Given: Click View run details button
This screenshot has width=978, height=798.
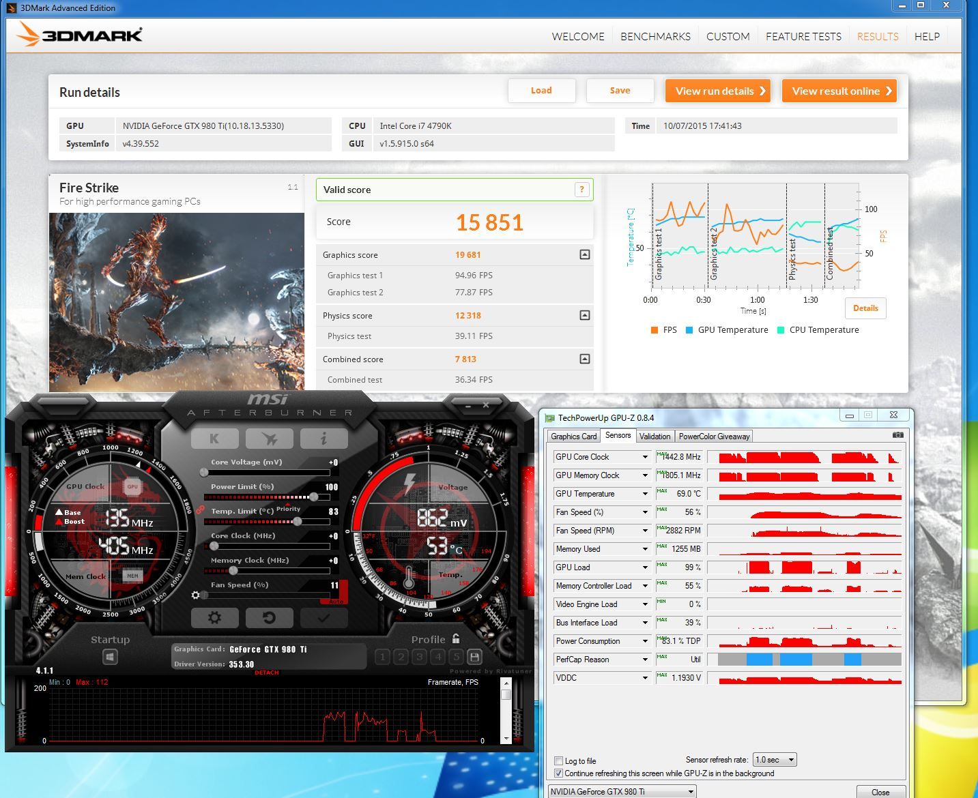Looking at the screenshot, I should point(718,91).
